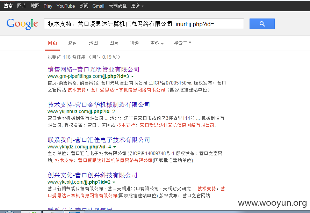Select the 网页 results tab
The width and height of the screenshot is (310, 213).
pyautogui.click(x=52, y=43)
